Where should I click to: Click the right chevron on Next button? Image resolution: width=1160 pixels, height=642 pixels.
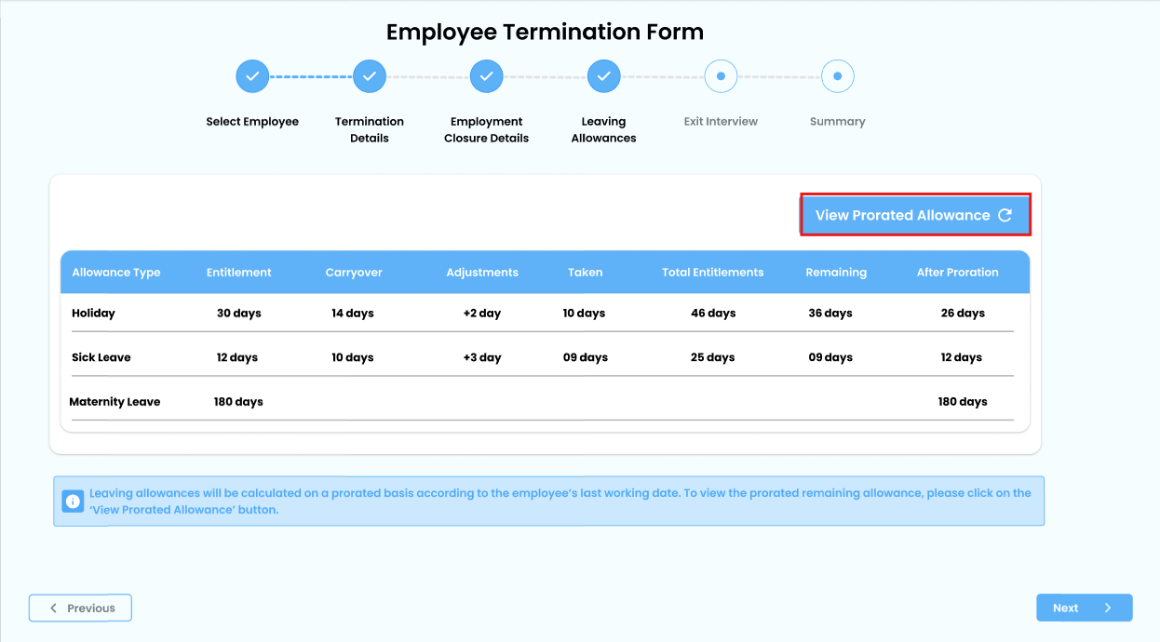pyautogui.click(x=1108, y=609)
